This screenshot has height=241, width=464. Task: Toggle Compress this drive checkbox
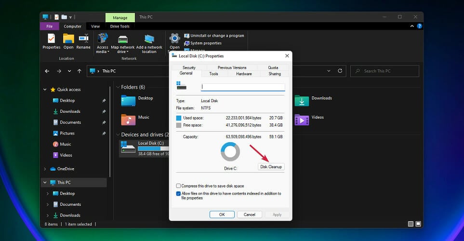178,186
